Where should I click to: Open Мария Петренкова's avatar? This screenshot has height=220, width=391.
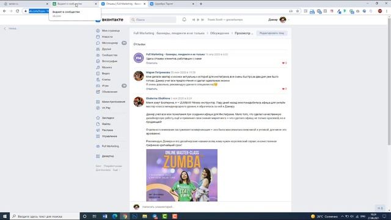click(139, 76)
